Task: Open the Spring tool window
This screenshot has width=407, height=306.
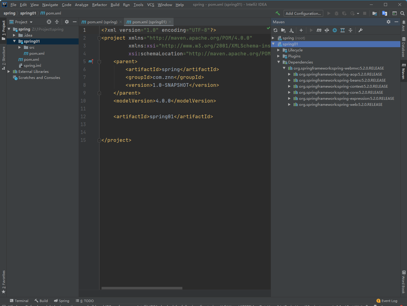Action: [62, 301]
